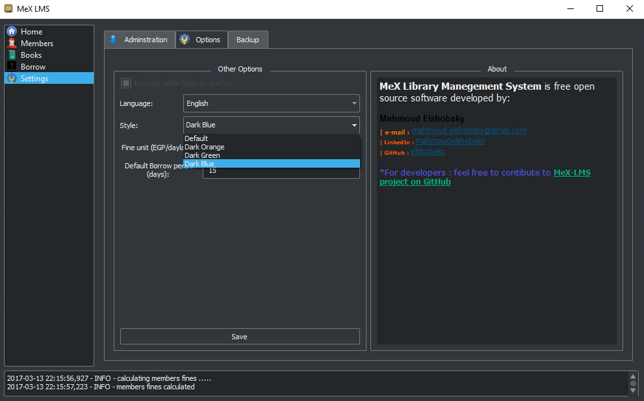Select Default style from list
644x401 pixels.
coord(272,138)
